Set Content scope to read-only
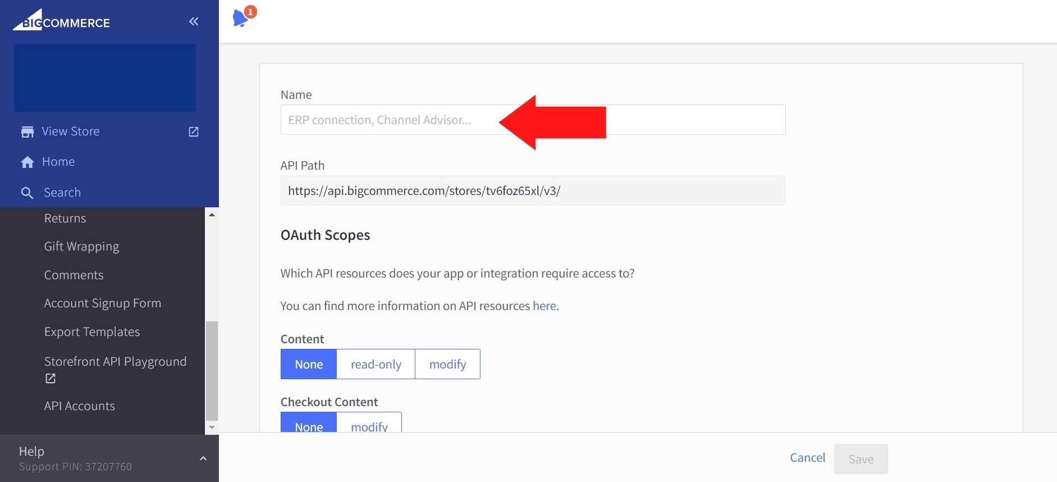The height and width of the screenshot is (482, 1057). click(376, 365)
